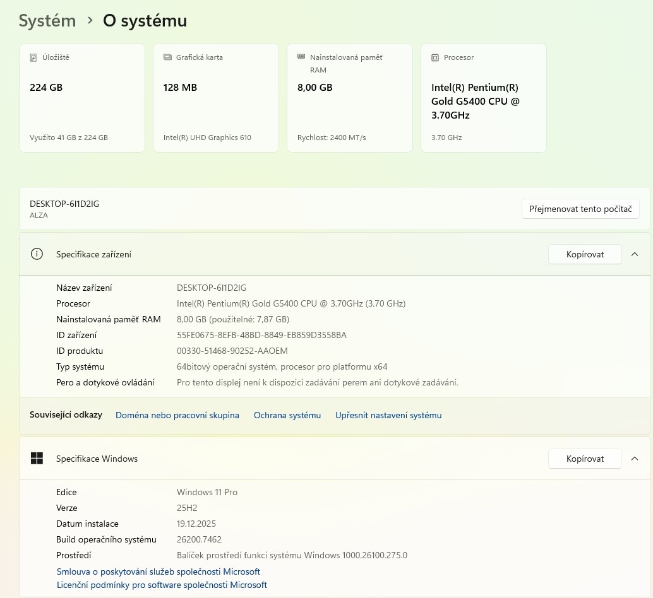Viewport: 653px width, 598px height.
Task: Copy device specifications with the Kopírovat button
Action: pos(585,254)
